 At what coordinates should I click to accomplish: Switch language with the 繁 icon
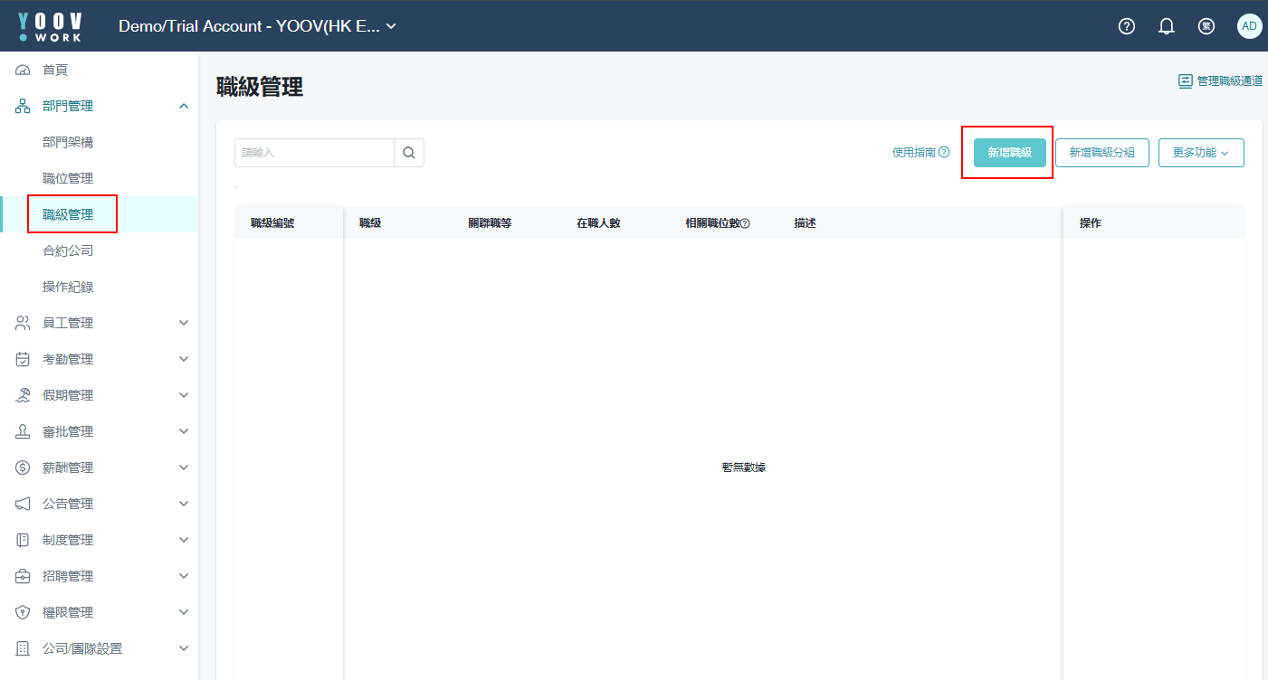tap(1206, 26)
